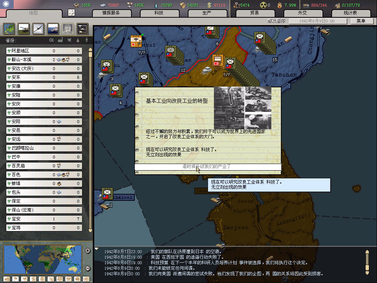This screenshot has width=377, height=283.
Task: Sort provinces by the explosion star icon
Action: (x=69, y=40)
